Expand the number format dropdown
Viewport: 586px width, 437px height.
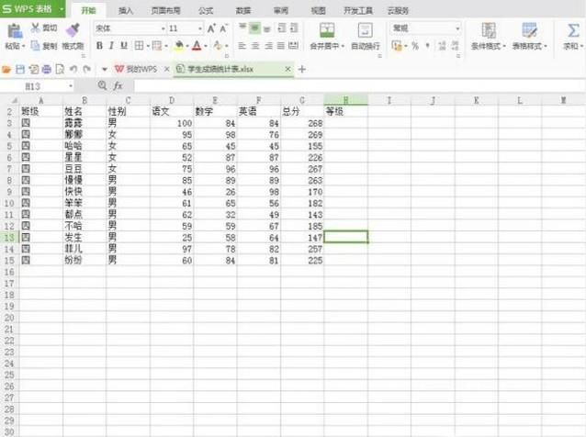click(x=456, y=28)
